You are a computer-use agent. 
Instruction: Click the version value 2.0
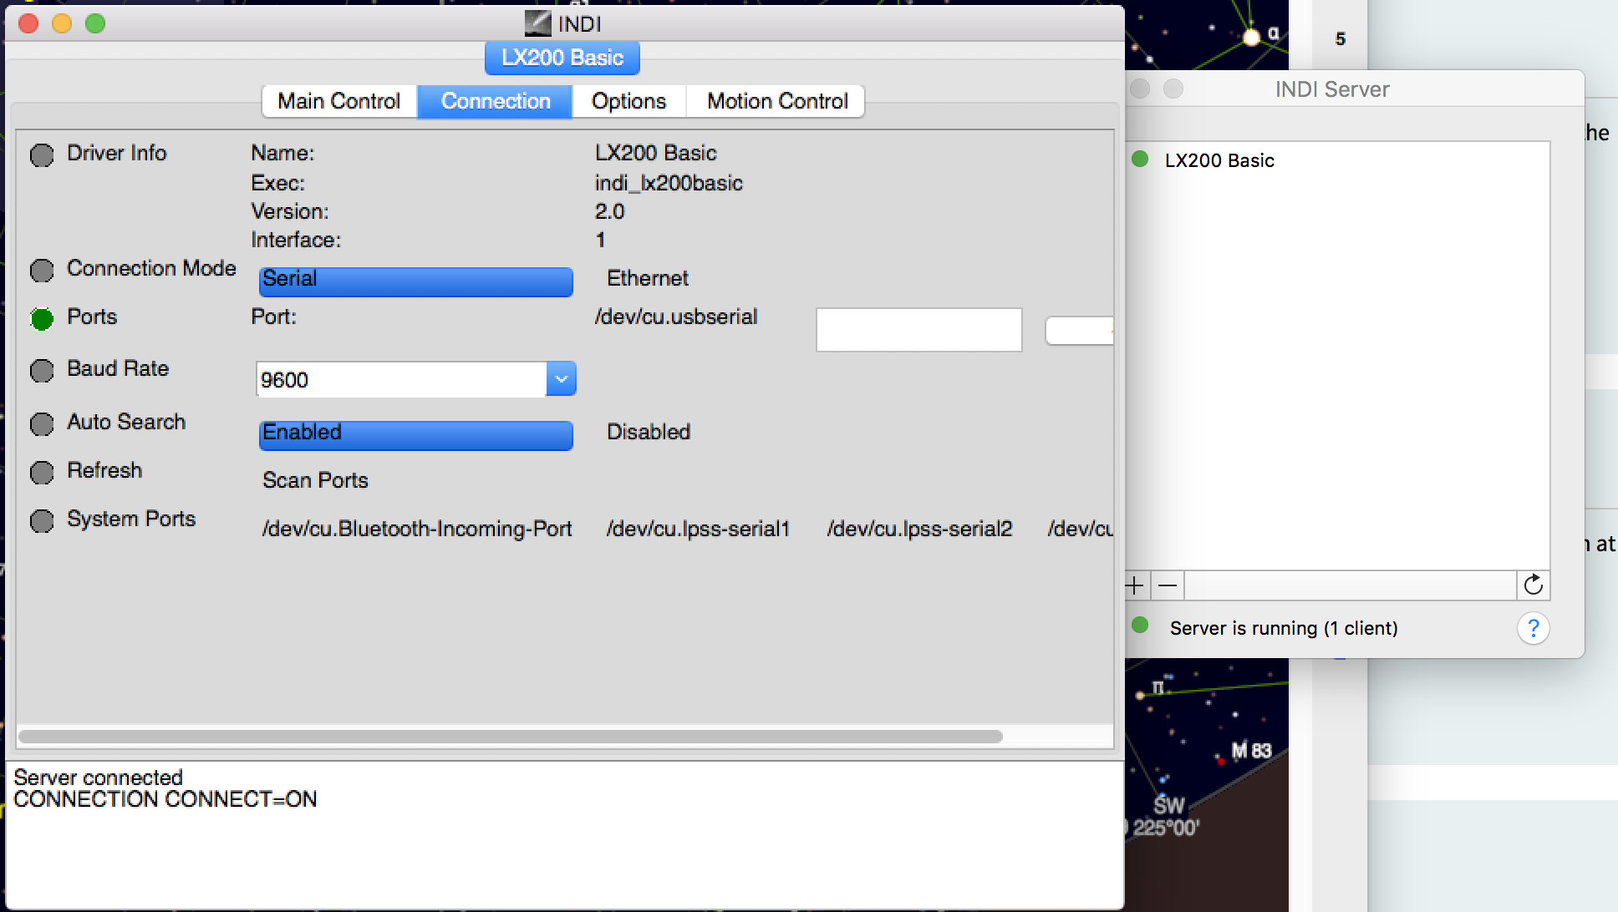(x=610, y=211)
